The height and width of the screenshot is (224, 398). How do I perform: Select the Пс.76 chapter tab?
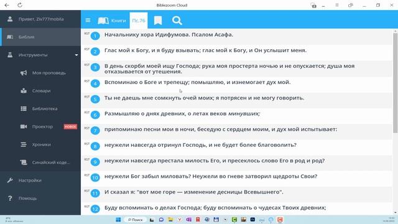click(x=139, y=21)
